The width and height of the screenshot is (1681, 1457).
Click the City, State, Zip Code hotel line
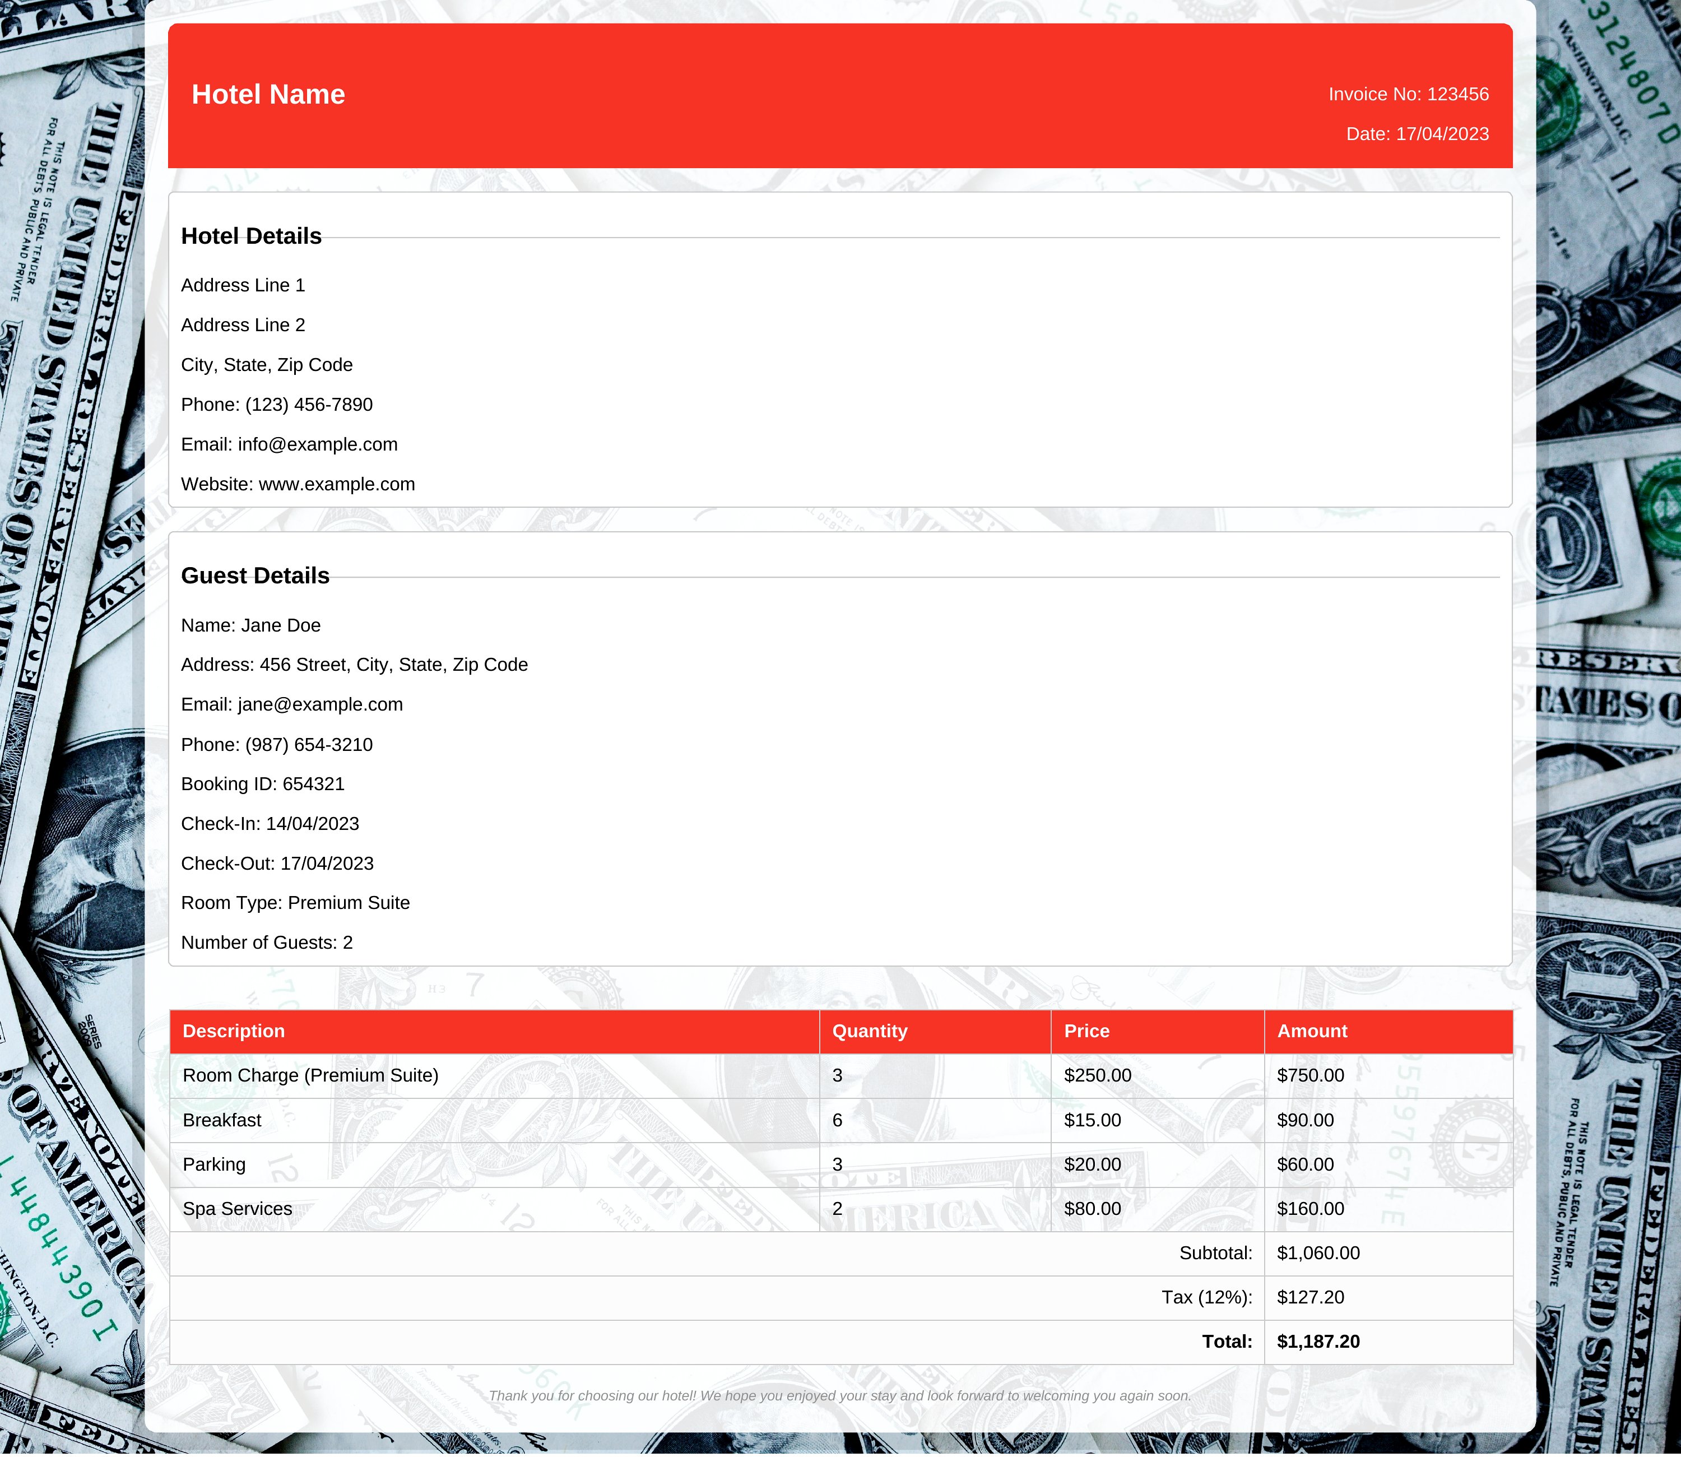(x=267, y=365)
